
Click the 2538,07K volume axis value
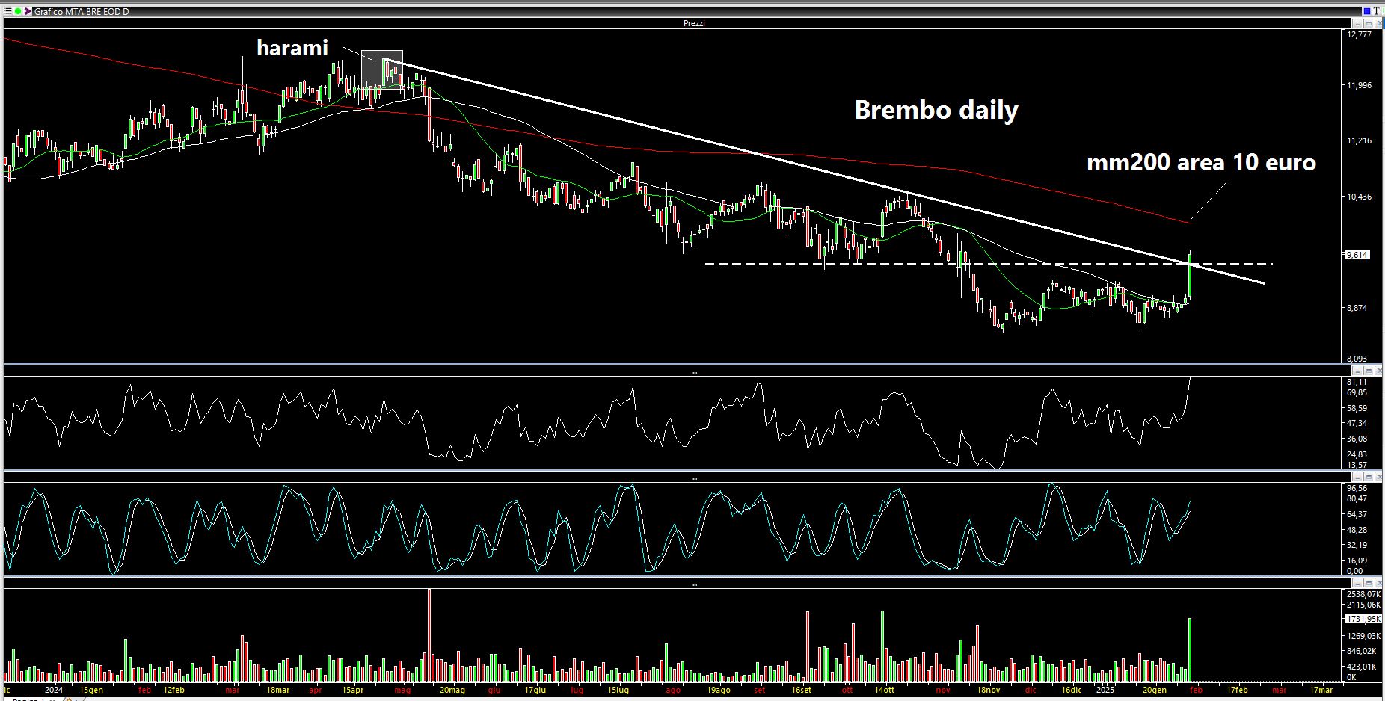tap(1363, 594)
